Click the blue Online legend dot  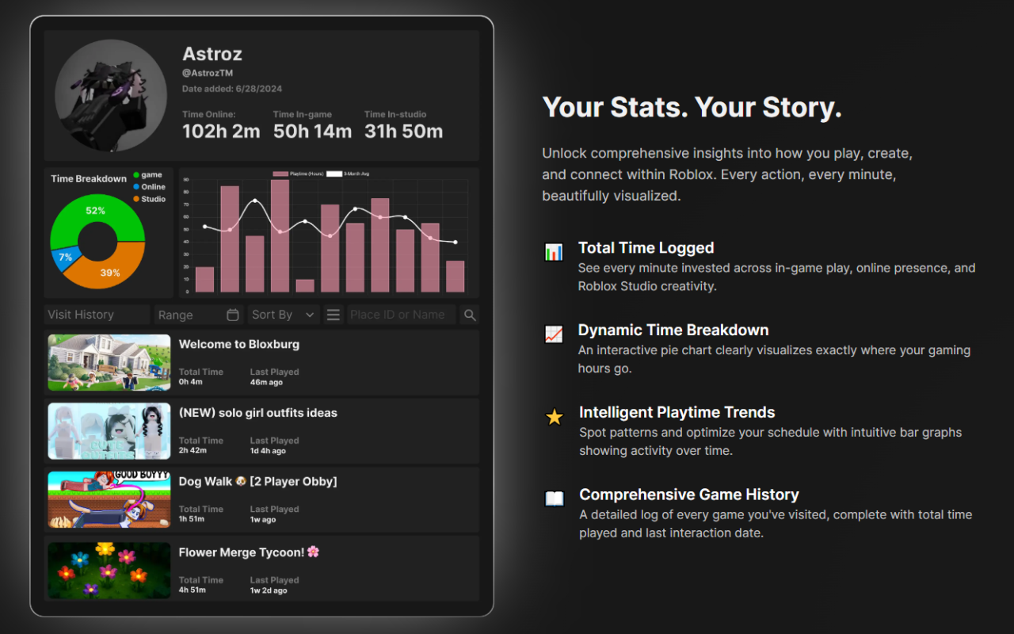point(136,187)
